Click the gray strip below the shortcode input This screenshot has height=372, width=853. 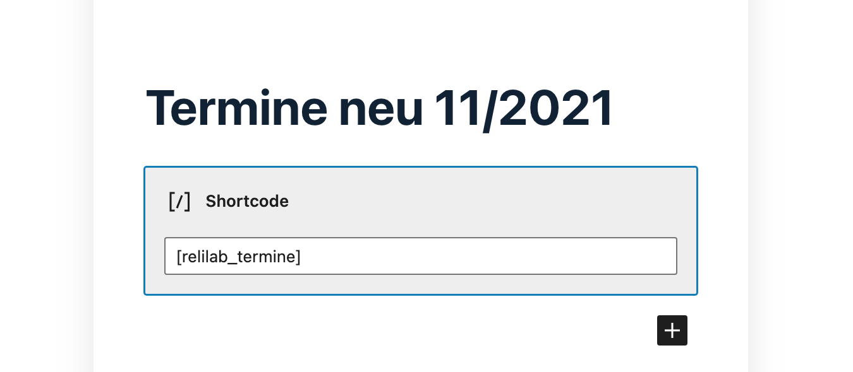[420, 284]
